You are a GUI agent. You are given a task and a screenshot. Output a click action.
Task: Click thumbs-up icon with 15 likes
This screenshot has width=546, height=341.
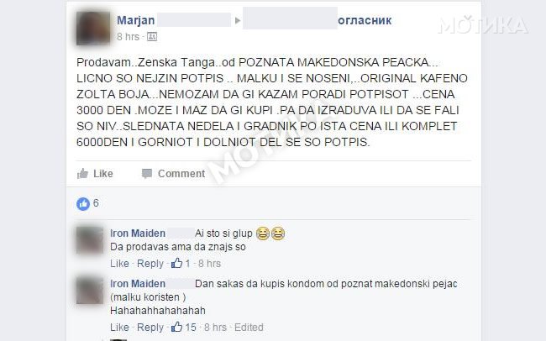pos(176,327)
